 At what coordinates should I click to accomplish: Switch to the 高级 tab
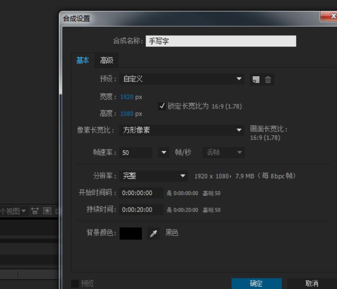point(107,60)
